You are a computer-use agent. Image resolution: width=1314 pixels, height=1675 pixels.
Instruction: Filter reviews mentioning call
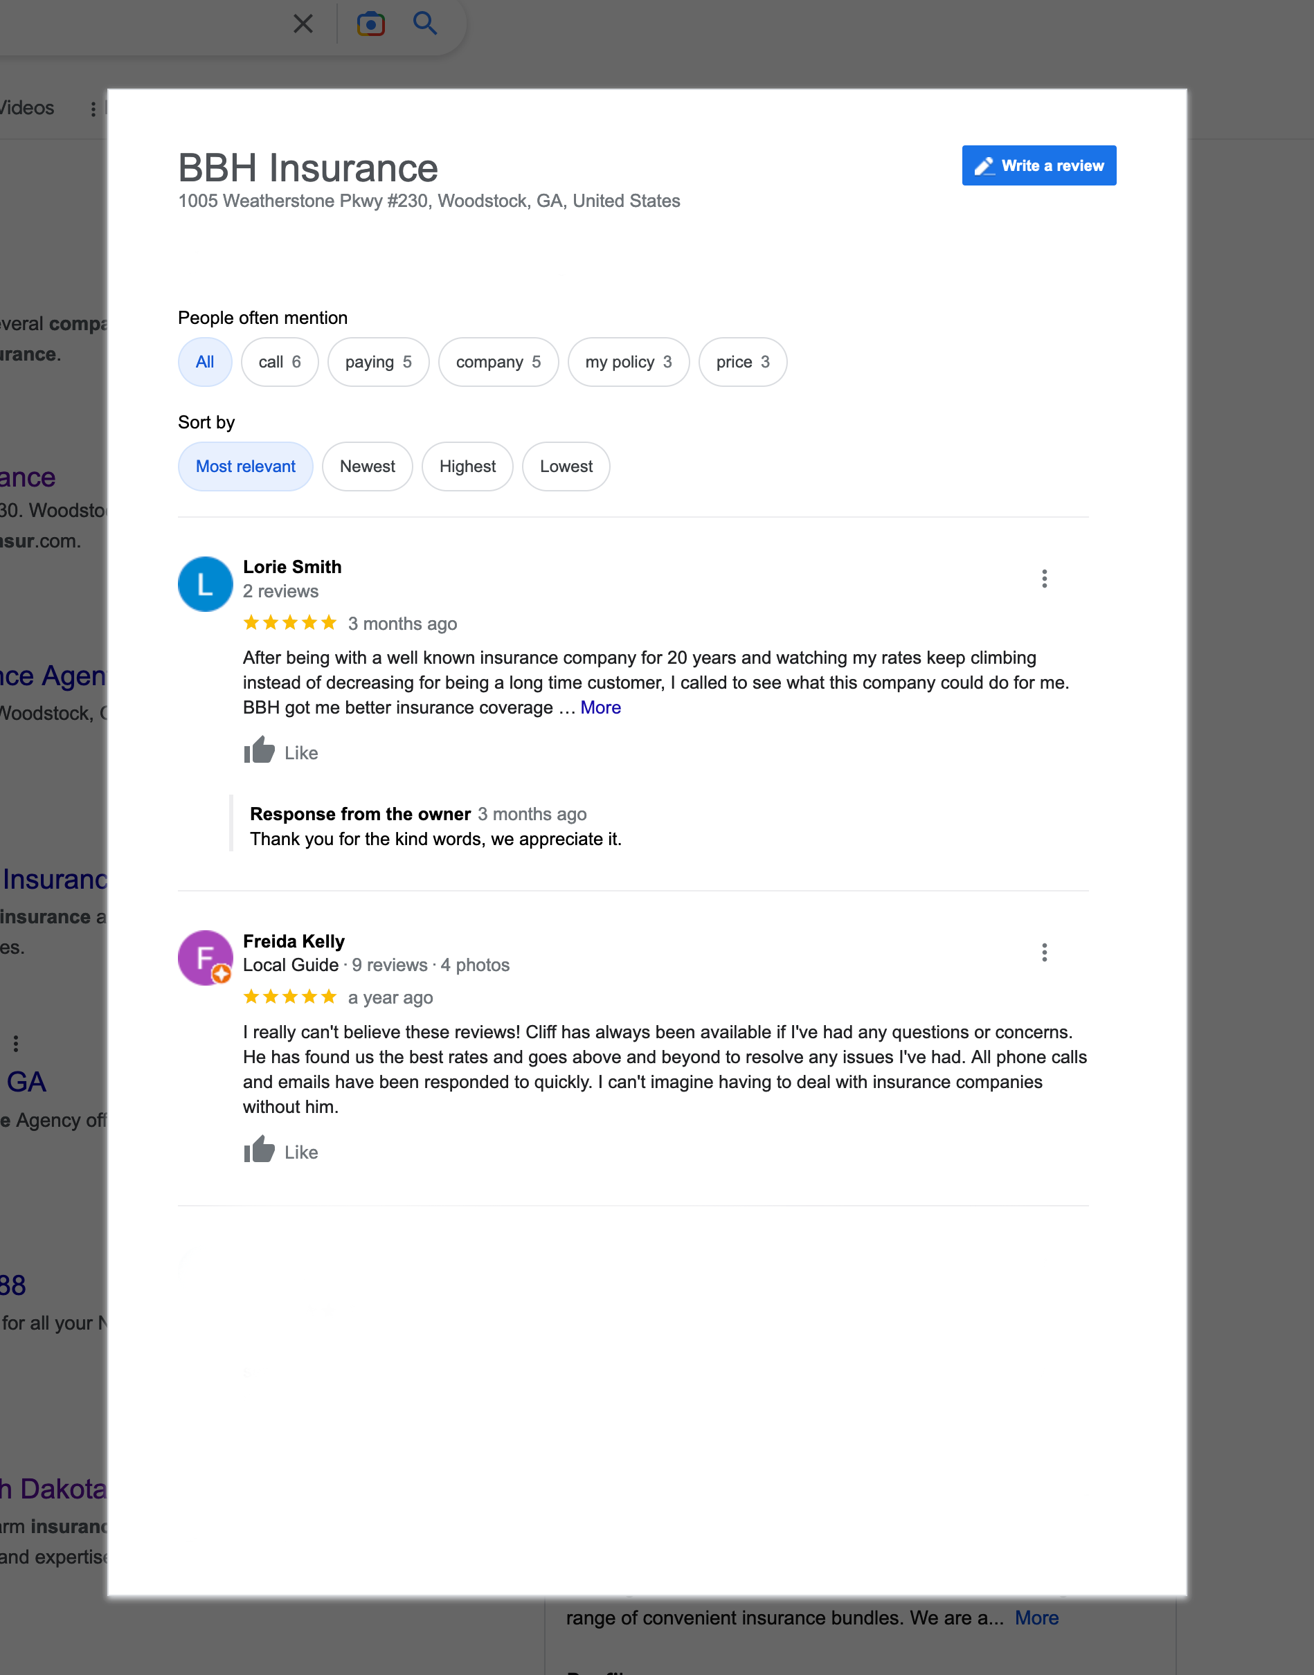coord(279,361)
